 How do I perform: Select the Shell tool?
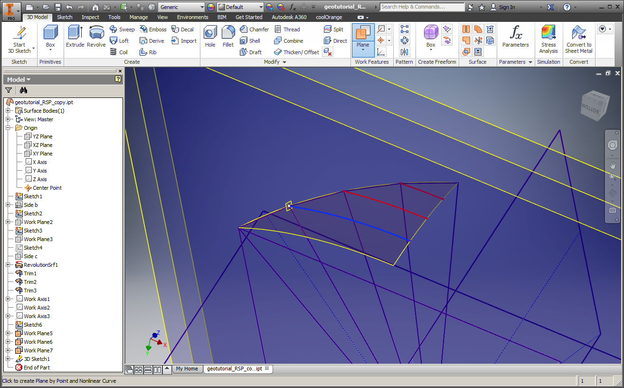point(250,40)
